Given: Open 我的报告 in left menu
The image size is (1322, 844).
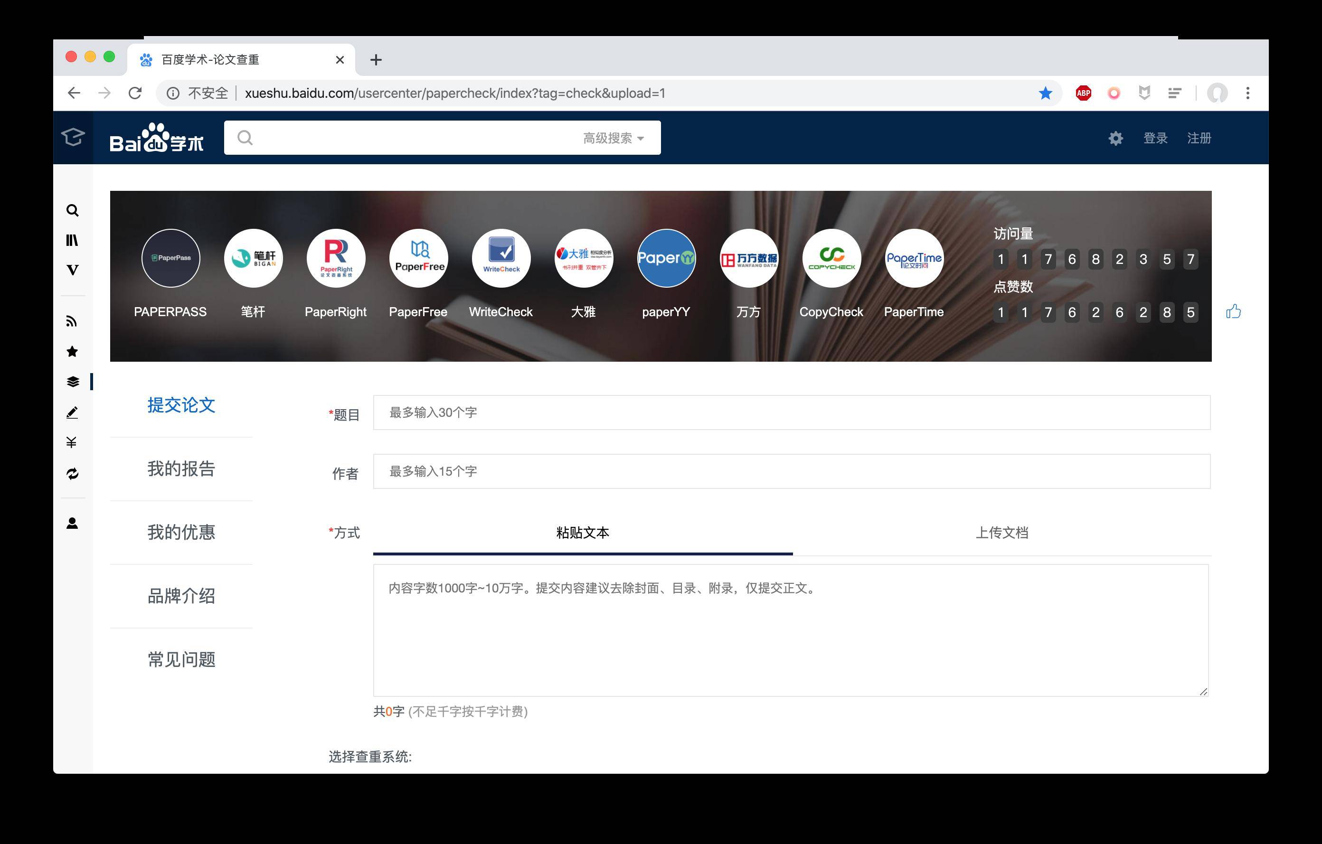Looking at the screenshot, I should point(181,469).
